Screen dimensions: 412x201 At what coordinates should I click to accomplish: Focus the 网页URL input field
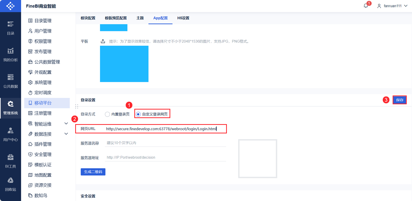[x=166, y=129]
